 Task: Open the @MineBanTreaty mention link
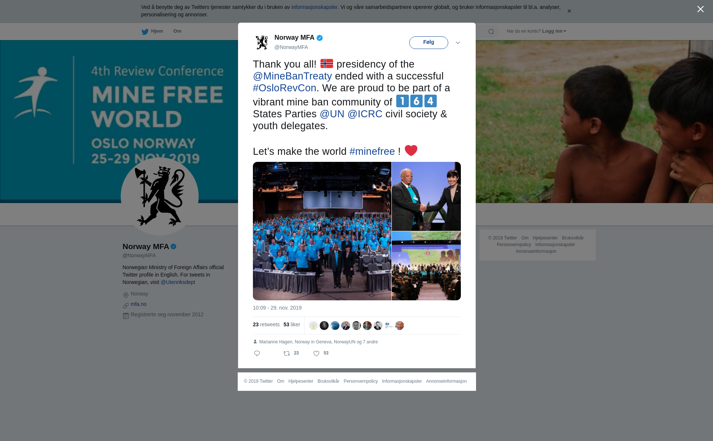(292, 76)
